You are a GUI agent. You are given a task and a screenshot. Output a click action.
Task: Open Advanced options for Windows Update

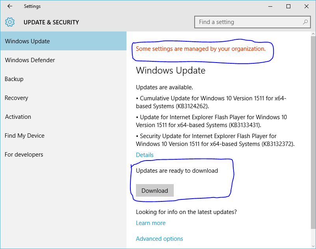(159, 238)
